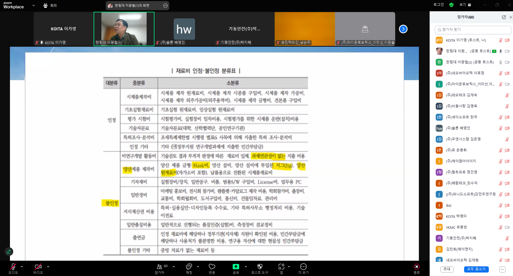The width and height of the screenshot is (513, 276).
Task: Click the green annotation pencil icon
Action: 9,252
